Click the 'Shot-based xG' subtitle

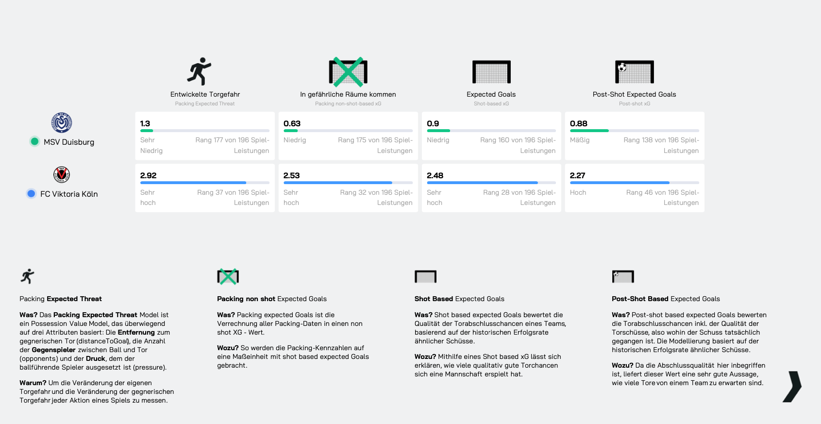[491, 103]
